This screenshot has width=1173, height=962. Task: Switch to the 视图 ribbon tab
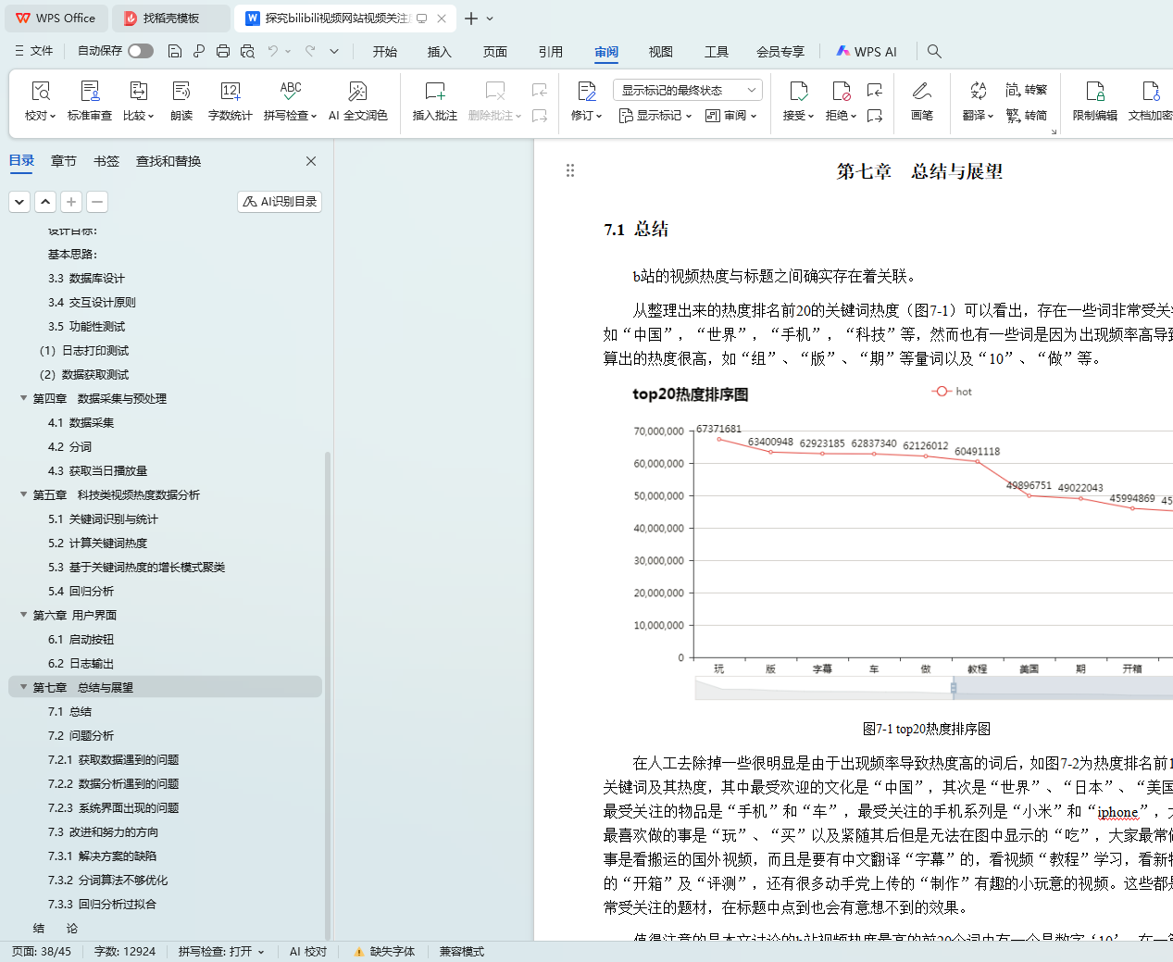[x=660, y=52]
